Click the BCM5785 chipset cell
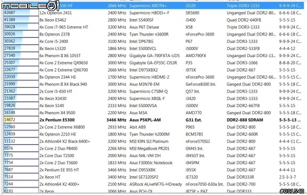This screenshot has height=195, width=307. [x=194, y=134]
